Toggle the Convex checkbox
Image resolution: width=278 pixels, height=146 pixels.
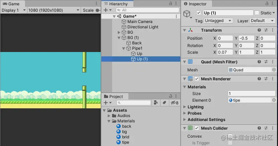(230, 136)
